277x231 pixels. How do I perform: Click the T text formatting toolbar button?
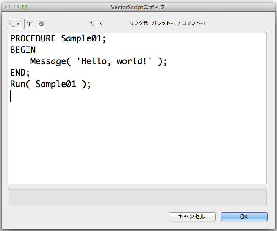pyautogui.click(x=29, y=24)
